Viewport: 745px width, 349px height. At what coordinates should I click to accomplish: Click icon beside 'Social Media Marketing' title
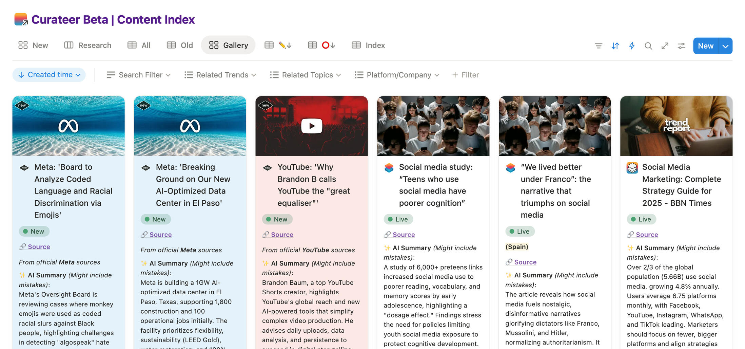pos(632,167)
